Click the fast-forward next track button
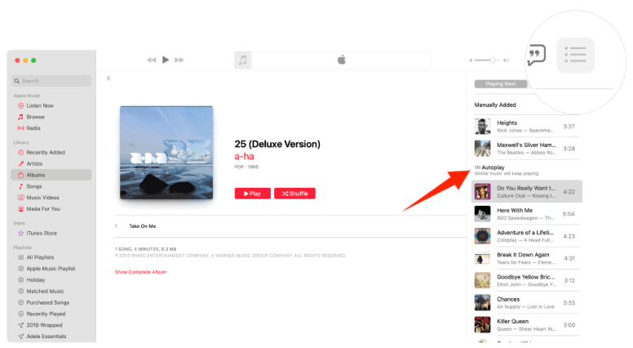Image resolution: width=633 pixels, height=348 pixels. [179, 60]
